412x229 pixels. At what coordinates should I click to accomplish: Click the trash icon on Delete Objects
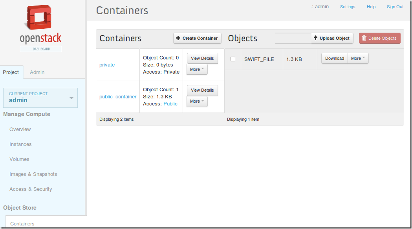(364, 38)
